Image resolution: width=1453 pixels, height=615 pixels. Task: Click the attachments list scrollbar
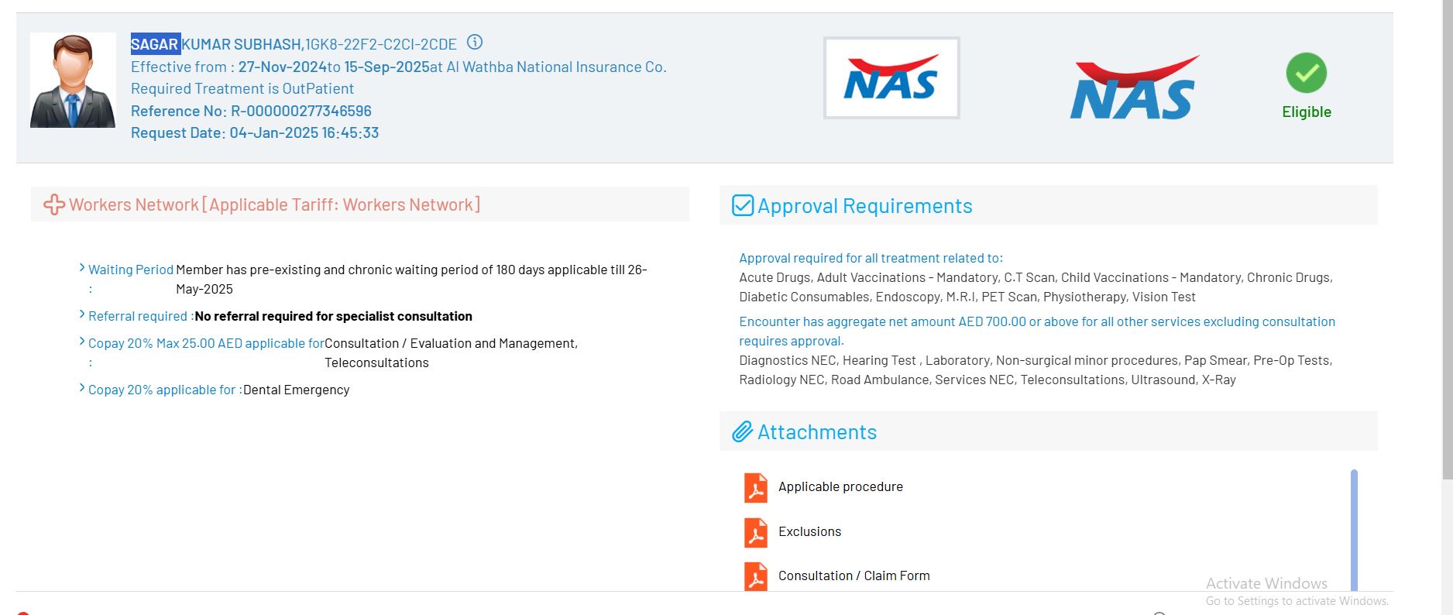[x=1354, y=531]
